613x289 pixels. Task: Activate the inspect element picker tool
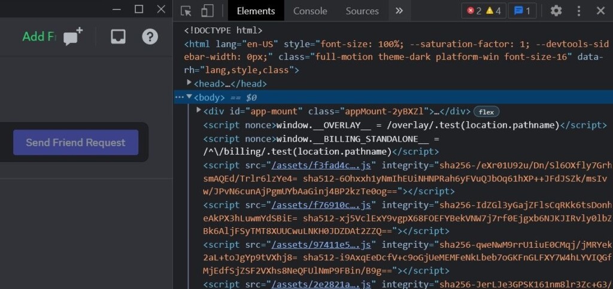click(x=186, y=11)
